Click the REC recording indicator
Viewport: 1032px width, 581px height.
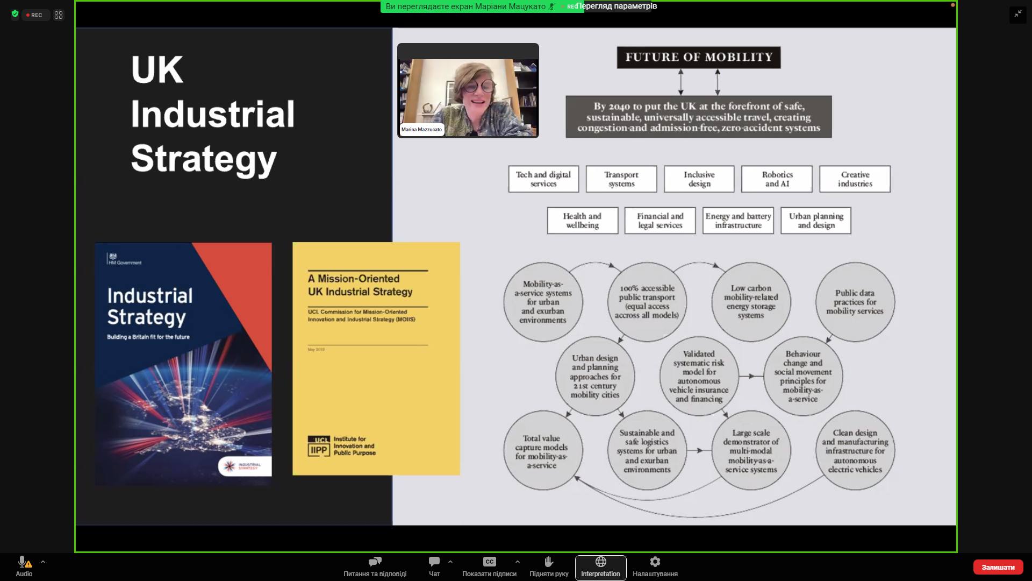[35, 15]
